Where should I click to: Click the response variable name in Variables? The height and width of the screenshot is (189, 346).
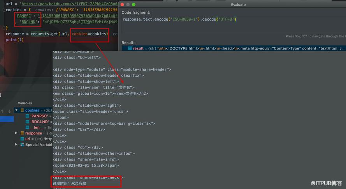[x=33, y=133]
